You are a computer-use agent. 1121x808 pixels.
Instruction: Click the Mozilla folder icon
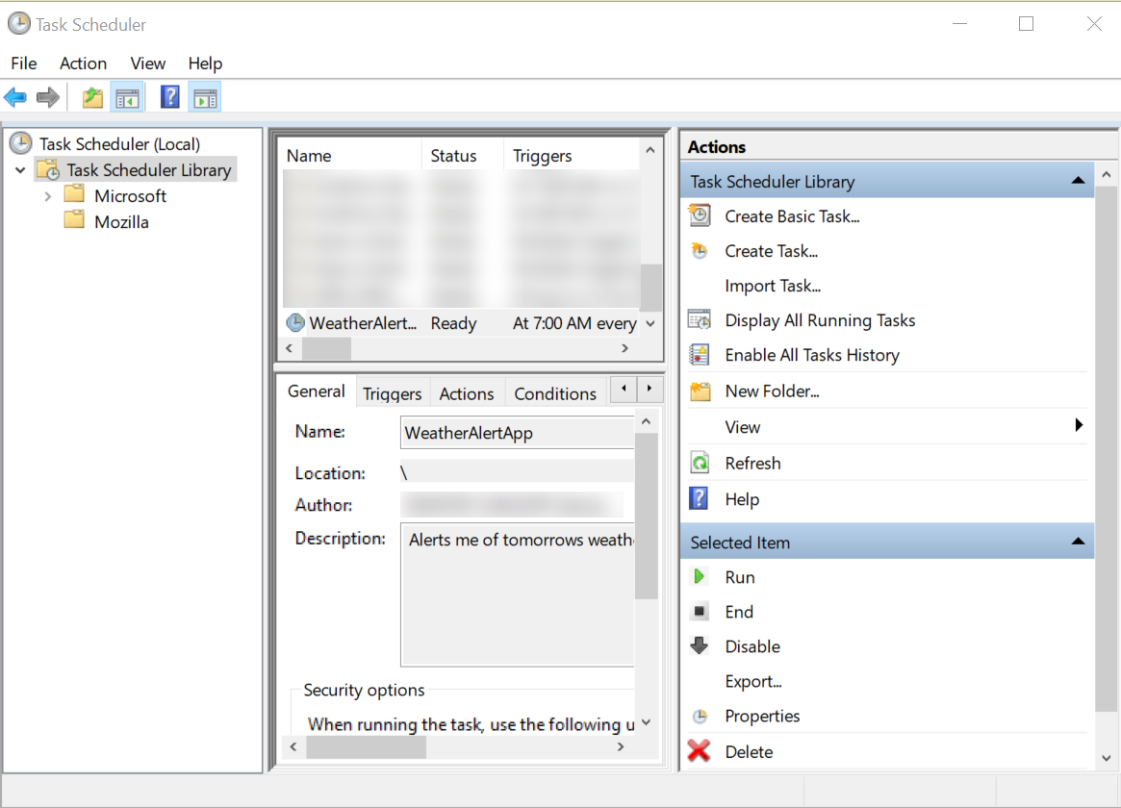pyautogui.click(x=74, y=220)
